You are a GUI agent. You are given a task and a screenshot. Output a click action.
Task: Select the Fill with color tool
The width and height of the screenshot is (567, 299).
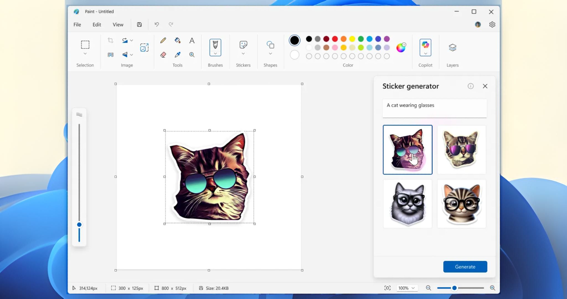177,40
